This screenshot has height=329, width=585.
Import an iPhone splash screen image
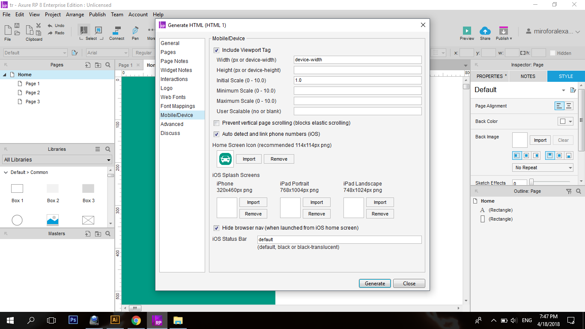(x=253, y=202)
